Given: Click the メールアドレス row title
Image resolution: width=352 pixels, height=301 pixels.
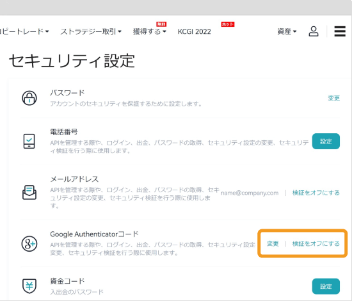Looking at the screenshot, I should click(74, 179).
